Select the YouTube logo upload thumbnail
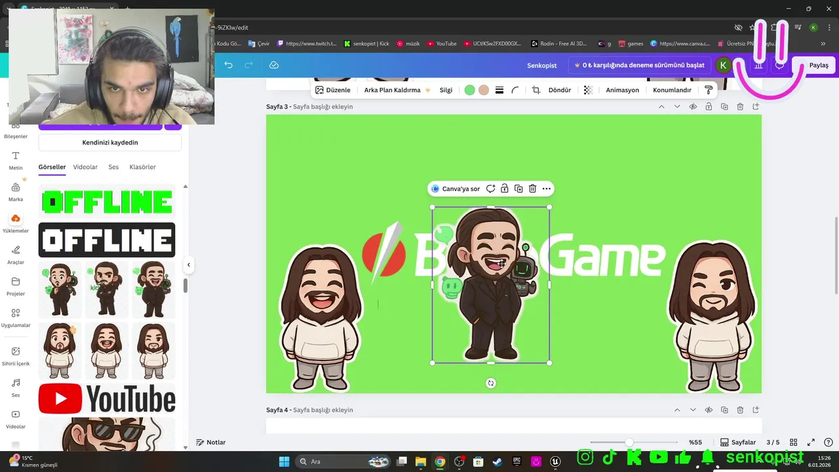 click(107, 399)
